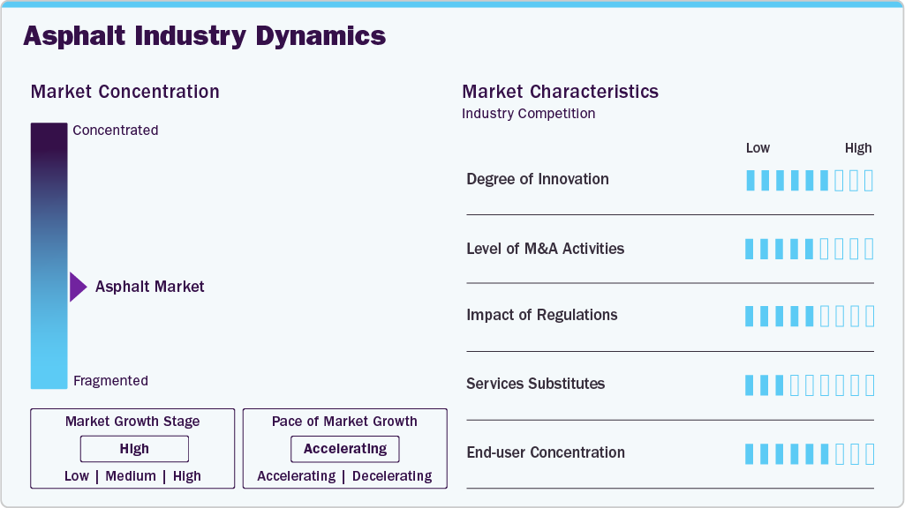Click the Concentrated label atop the scale
The width and height of the screenshot is (905, 508).
(116, 131)
